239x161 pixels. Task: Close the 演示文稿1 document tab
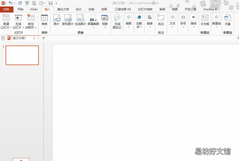coord(34,38)
